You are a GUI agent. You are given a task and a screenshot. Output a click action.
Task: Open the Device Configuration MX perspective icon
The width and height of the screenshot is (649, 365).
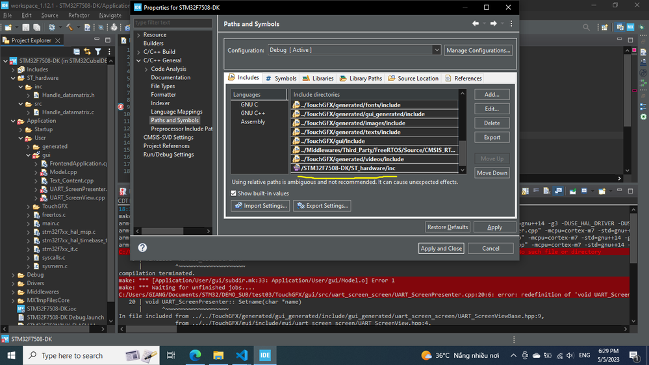pos(630,27)
